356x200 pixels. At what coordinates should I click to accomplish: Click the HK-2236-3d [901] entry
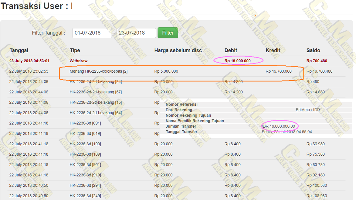tap(85, 165)
